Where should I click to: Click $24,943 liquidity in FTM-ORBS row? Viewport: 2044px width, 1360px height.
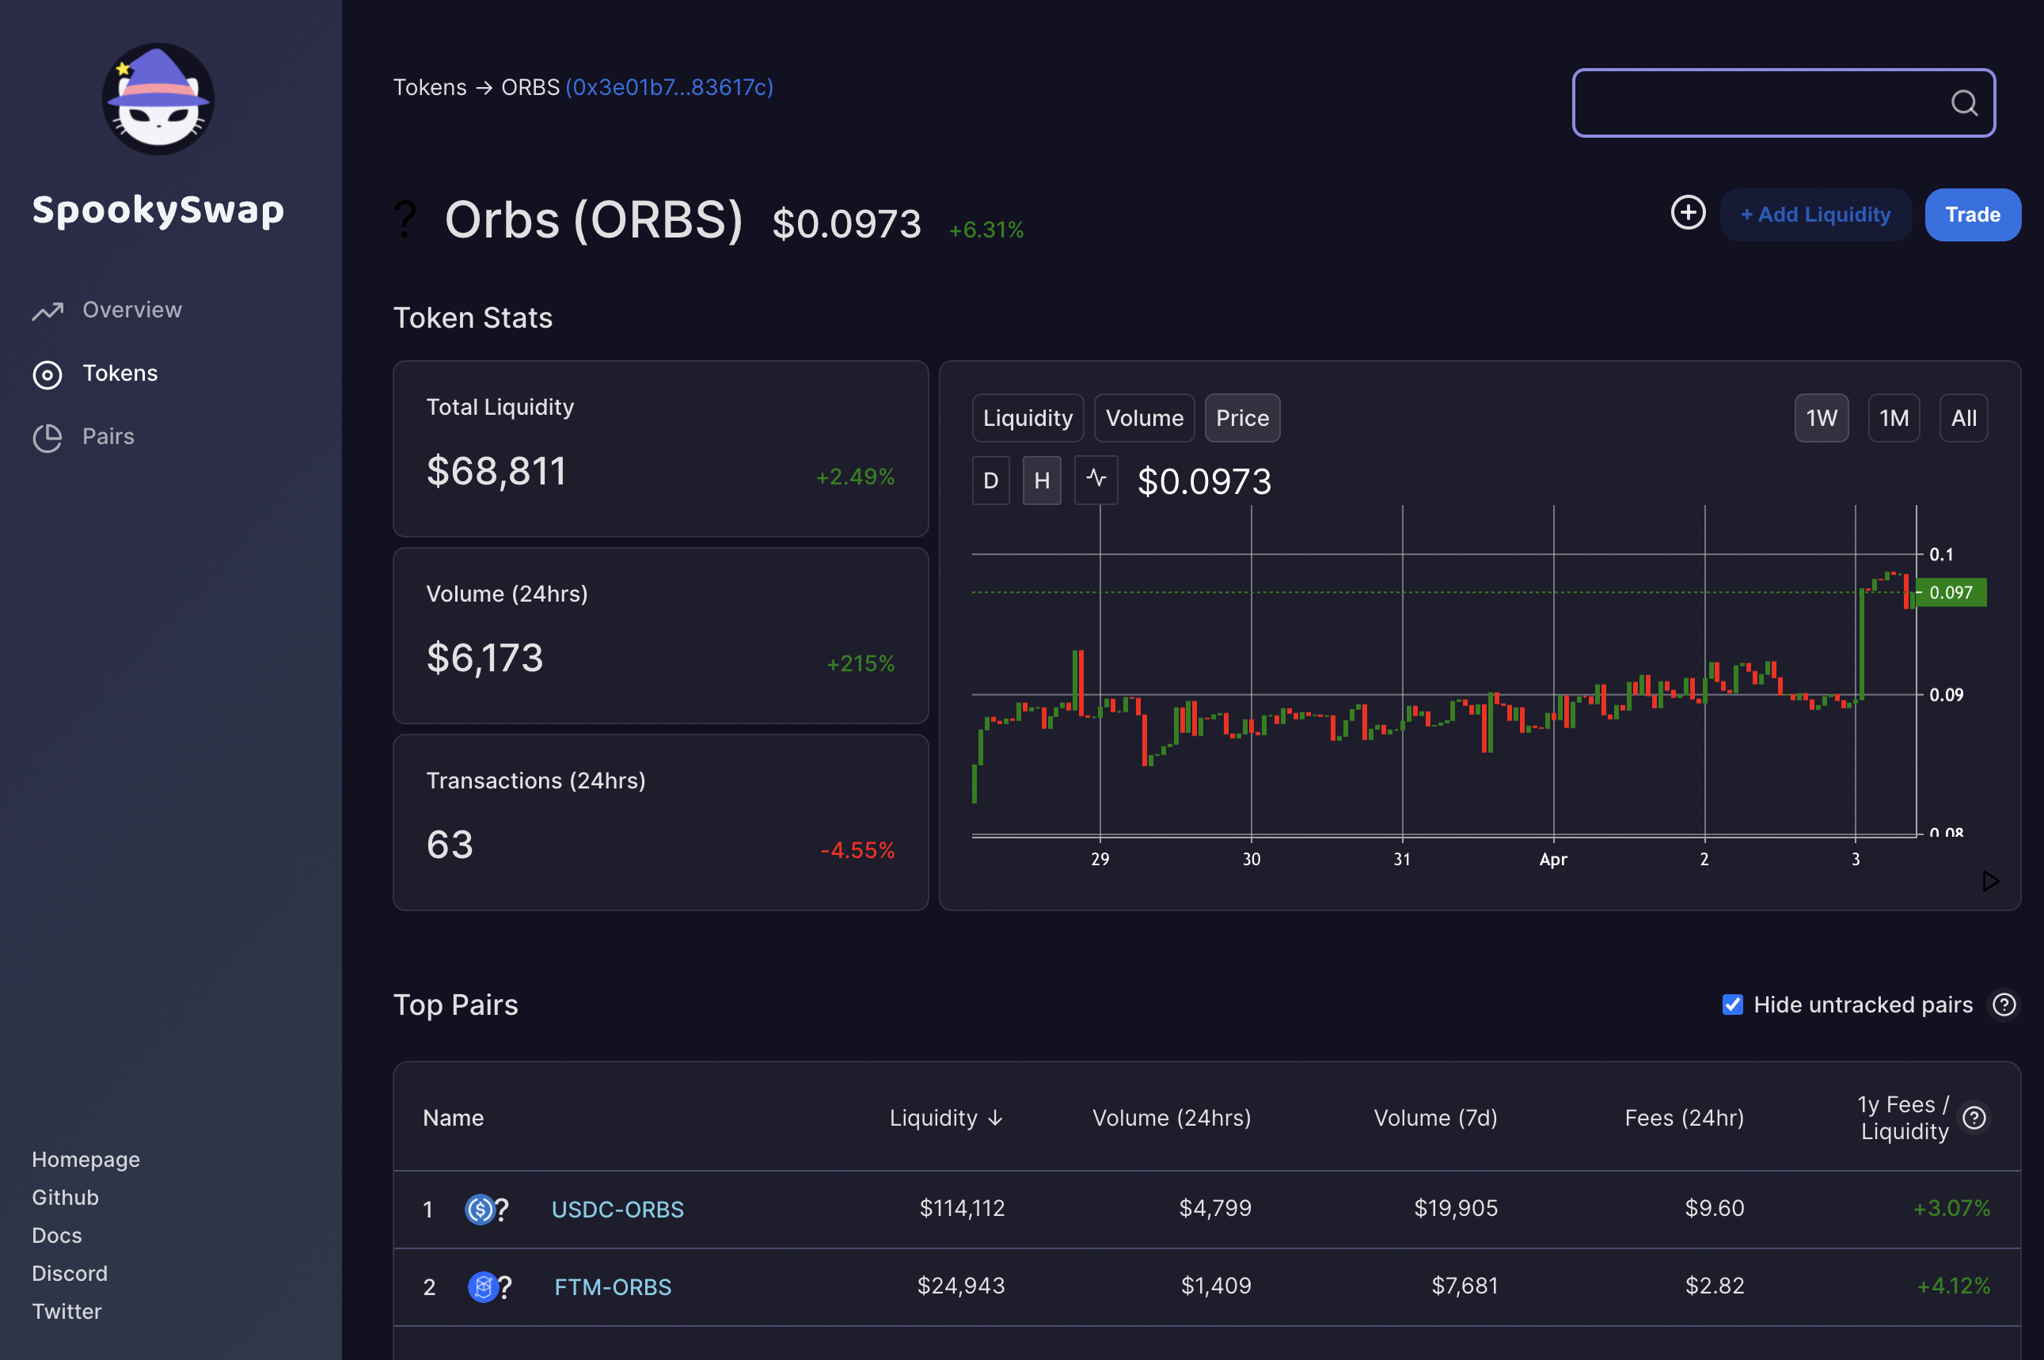[x=961, y=1286]
